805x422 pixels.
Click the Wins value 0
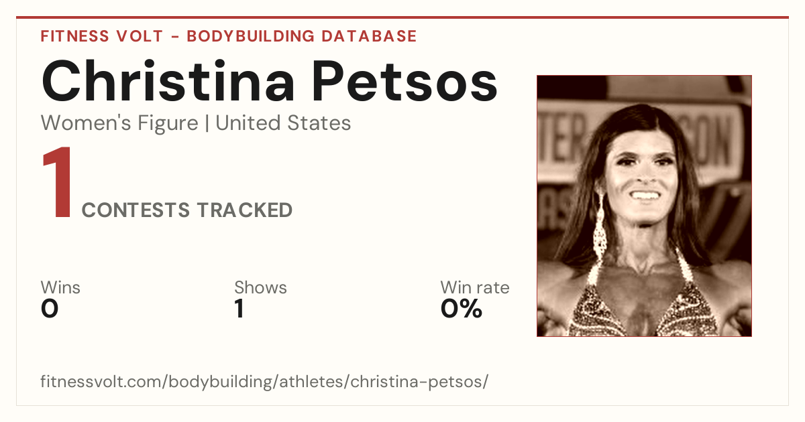point(50,309)
